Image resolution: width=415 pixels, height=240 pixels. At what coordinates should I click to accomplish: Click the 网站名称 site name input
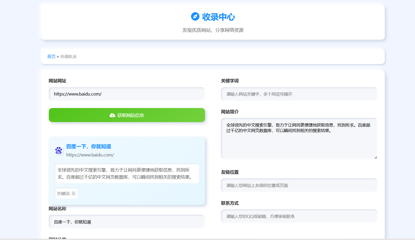[127, 222]
